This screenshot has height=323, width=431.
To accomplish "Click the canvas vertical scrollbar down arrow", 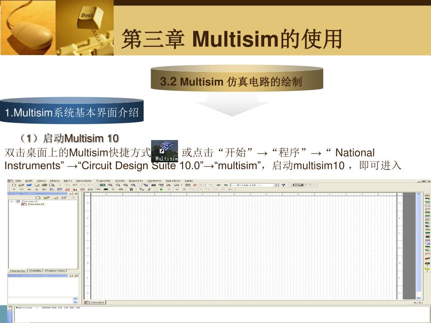I will [x=419, y=298].
